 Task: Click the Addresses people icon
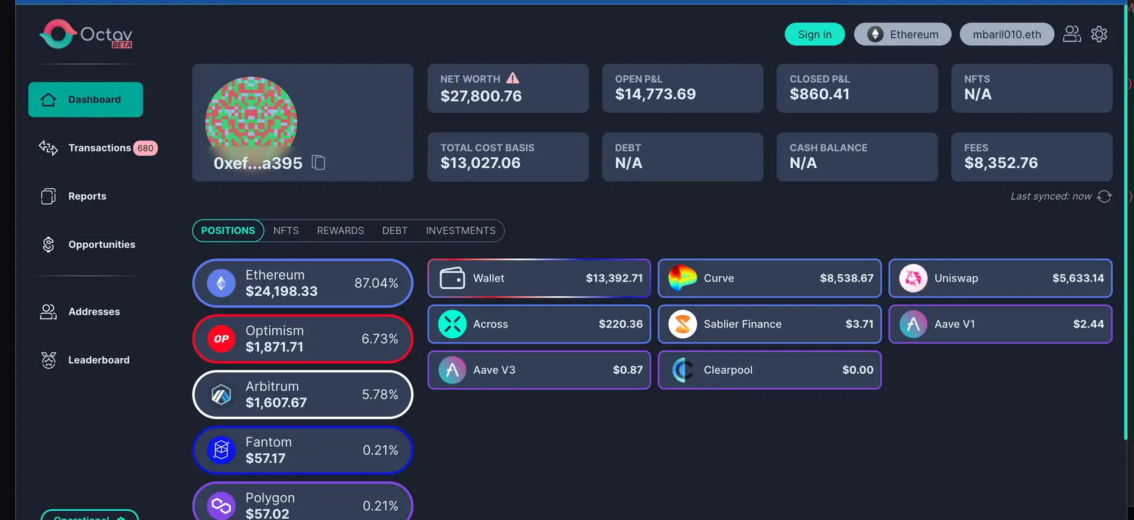tap(48, 312)
